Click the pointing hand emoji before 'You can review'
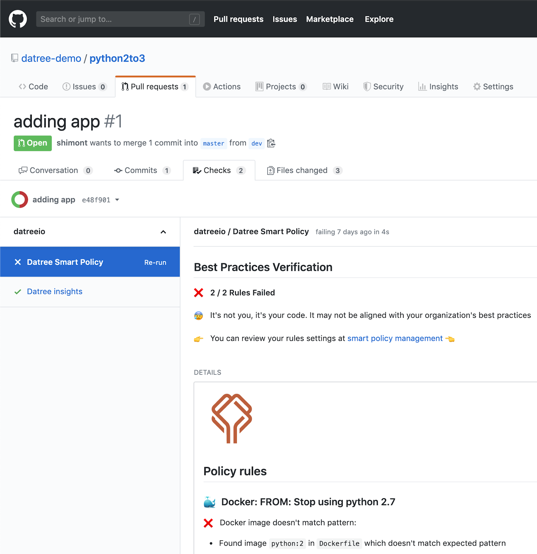The height and width of the screenshot is (554, 537). (199, 339)
